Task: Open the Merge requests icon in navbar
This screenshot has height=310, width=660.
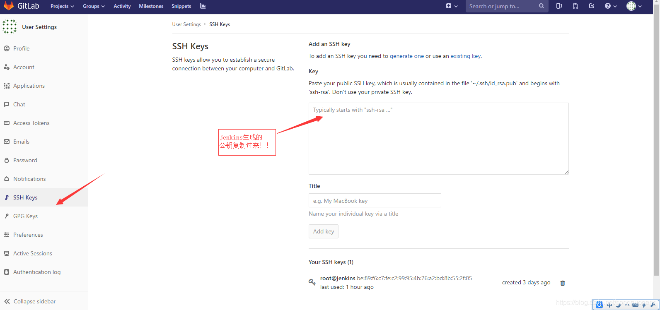Action: (575, 6)
